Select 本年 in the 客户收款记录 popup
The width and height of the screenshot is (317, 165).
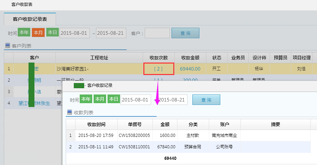coord(86,99)
